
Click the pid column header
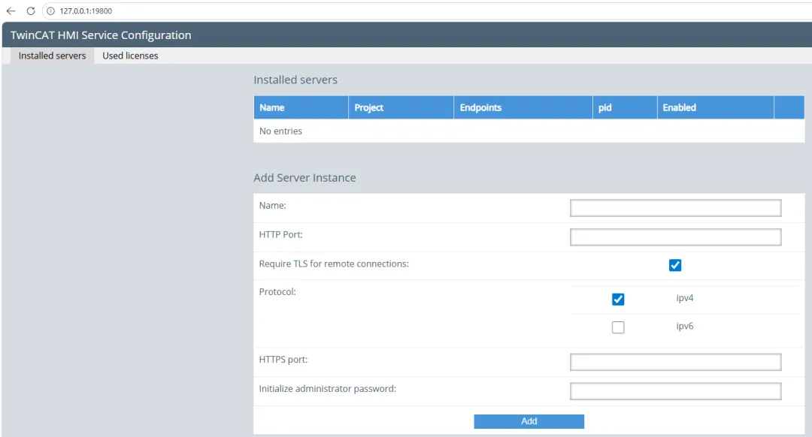[625, 107]
